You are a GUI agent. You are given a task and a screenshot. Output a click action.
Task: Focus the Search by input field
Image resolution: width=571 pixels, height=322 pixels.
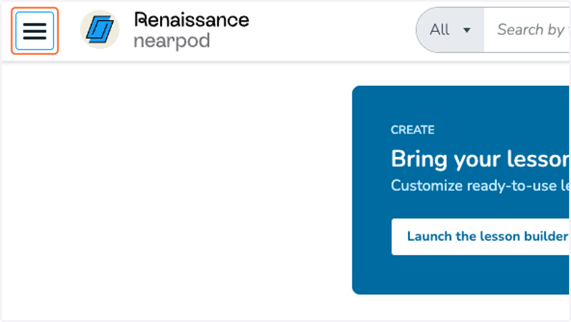coord(527,30)
